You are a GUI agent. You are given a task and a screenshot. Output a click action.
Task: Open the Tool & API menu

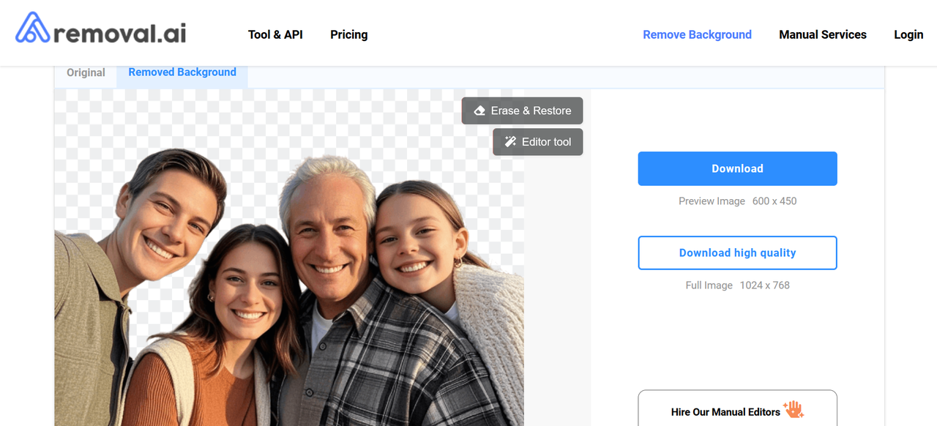[275, 34]
